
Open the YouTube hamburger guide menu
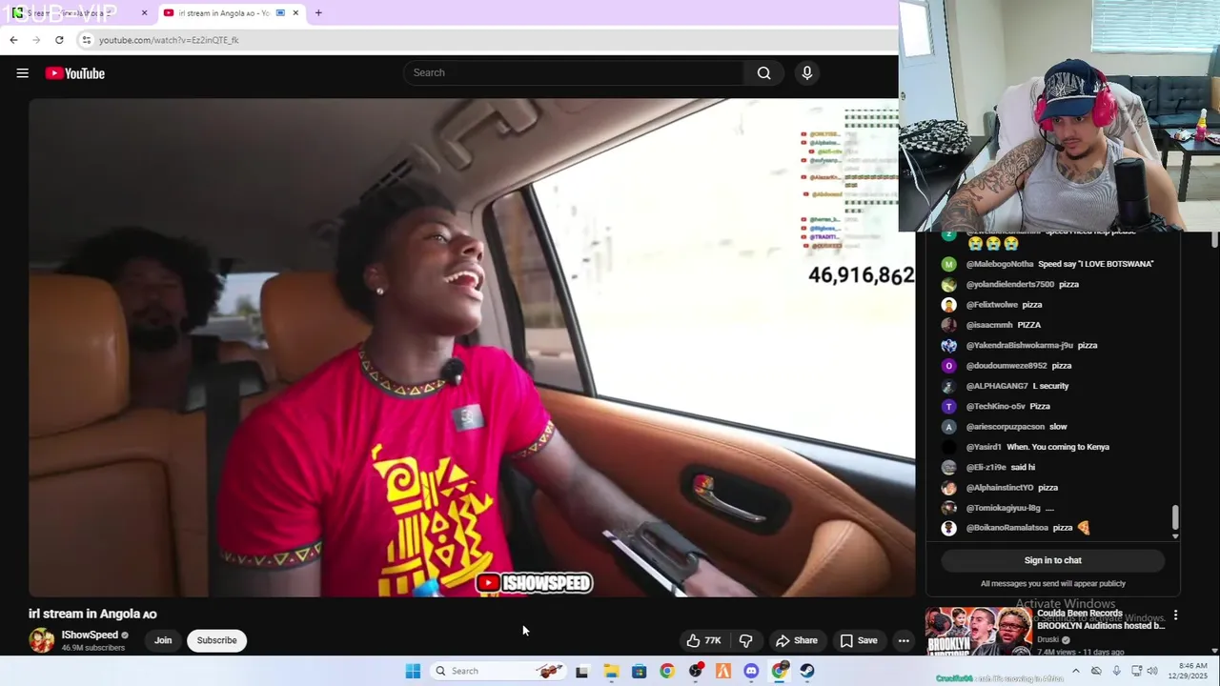point(23,73)
